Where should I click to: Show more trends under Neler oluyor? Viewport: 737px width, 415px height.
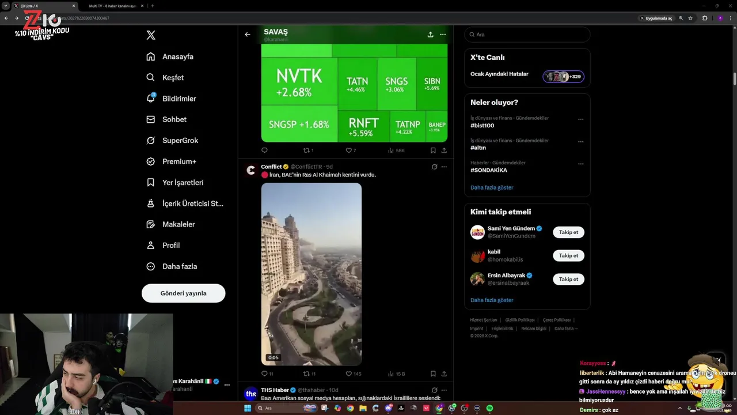tap(492, 187)
